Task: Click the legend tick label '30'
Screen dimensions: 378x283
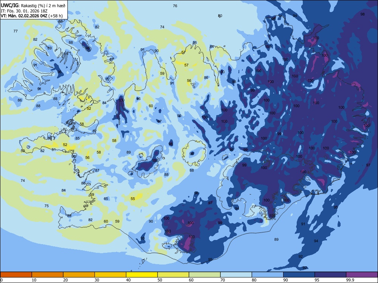Action: [x=97, y=280]
